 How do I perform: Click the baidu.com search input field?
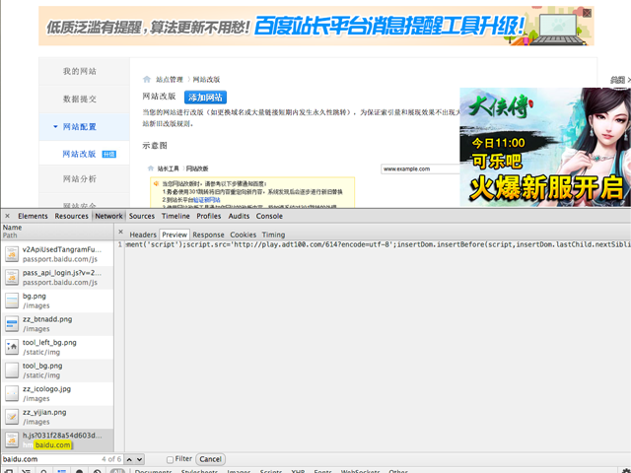[x=47, y=459]
